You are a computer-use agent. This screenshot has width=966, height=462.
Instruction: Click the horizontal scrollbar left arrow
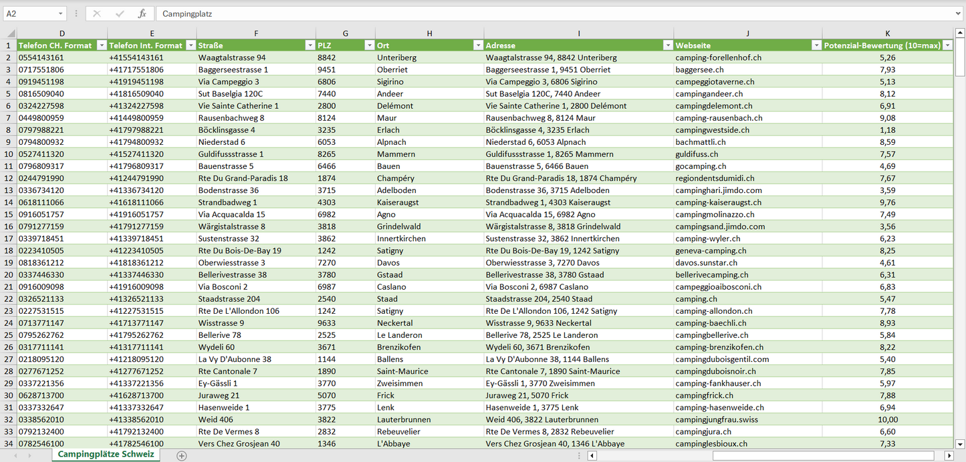click(592, 455)
